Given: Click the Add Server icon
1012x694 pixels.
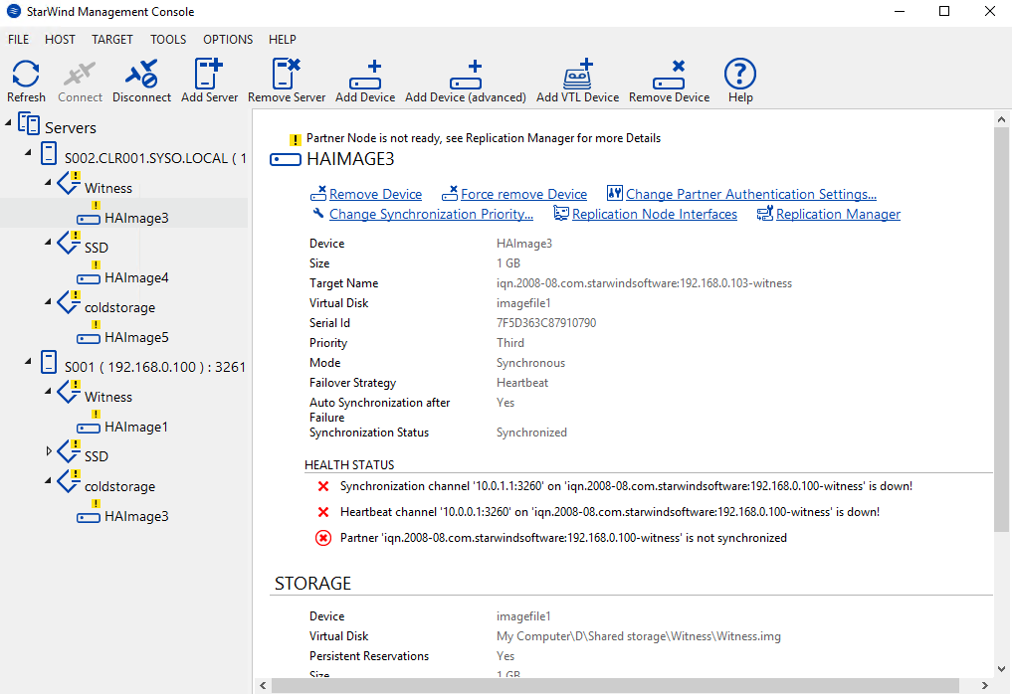Looking at the screenshot, I should tap(209, 81).
